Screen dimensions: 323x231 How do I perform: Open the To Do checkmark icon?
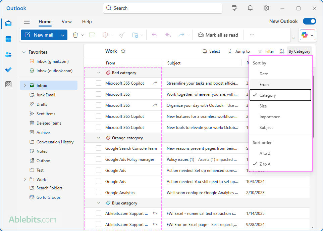pyautogui.click(x=8, y=70)
